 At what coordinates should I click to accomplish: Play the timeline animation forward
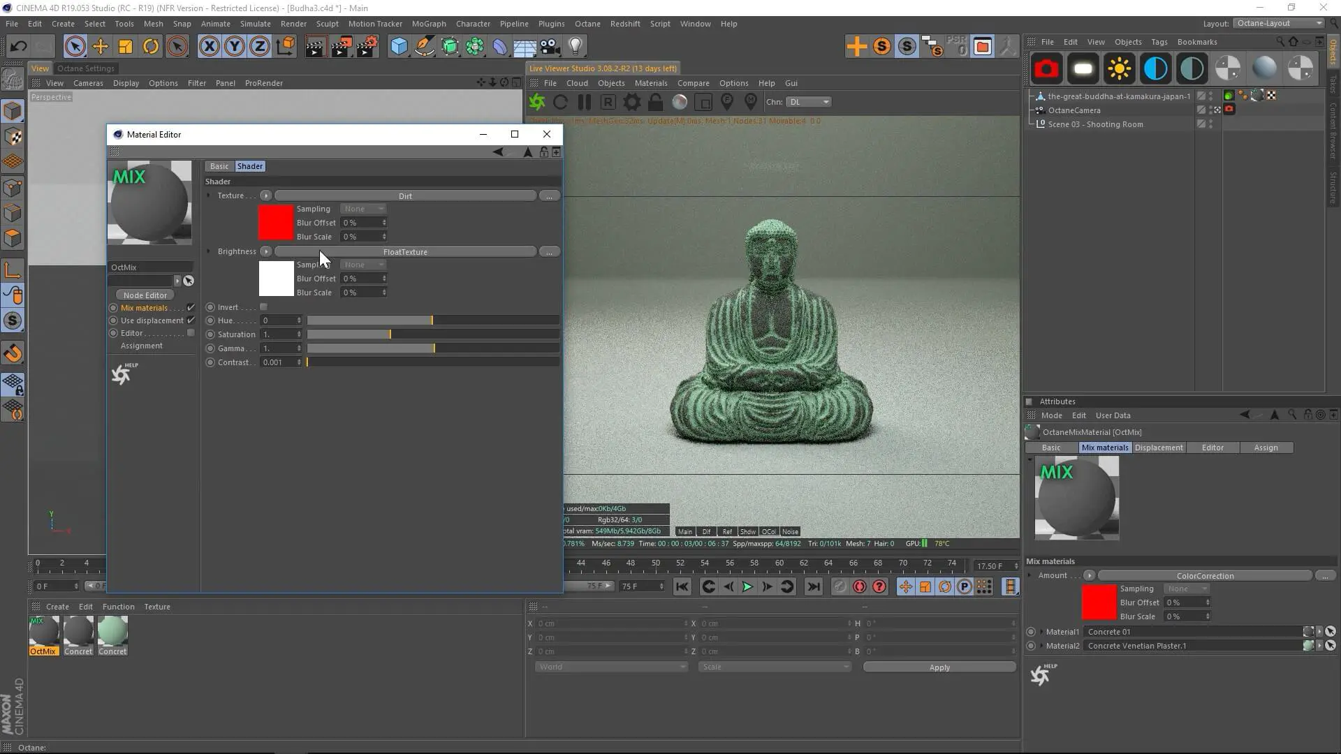tap(747, 587)
